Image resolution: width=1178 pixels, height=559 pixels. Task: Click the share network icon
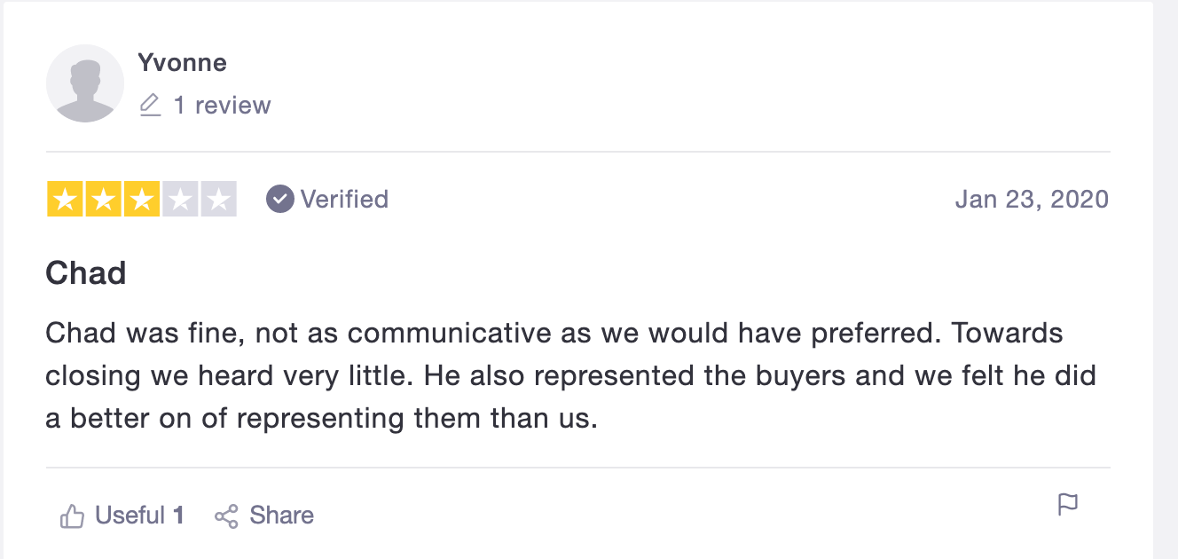pyautogui.click(x=226, y=516)
